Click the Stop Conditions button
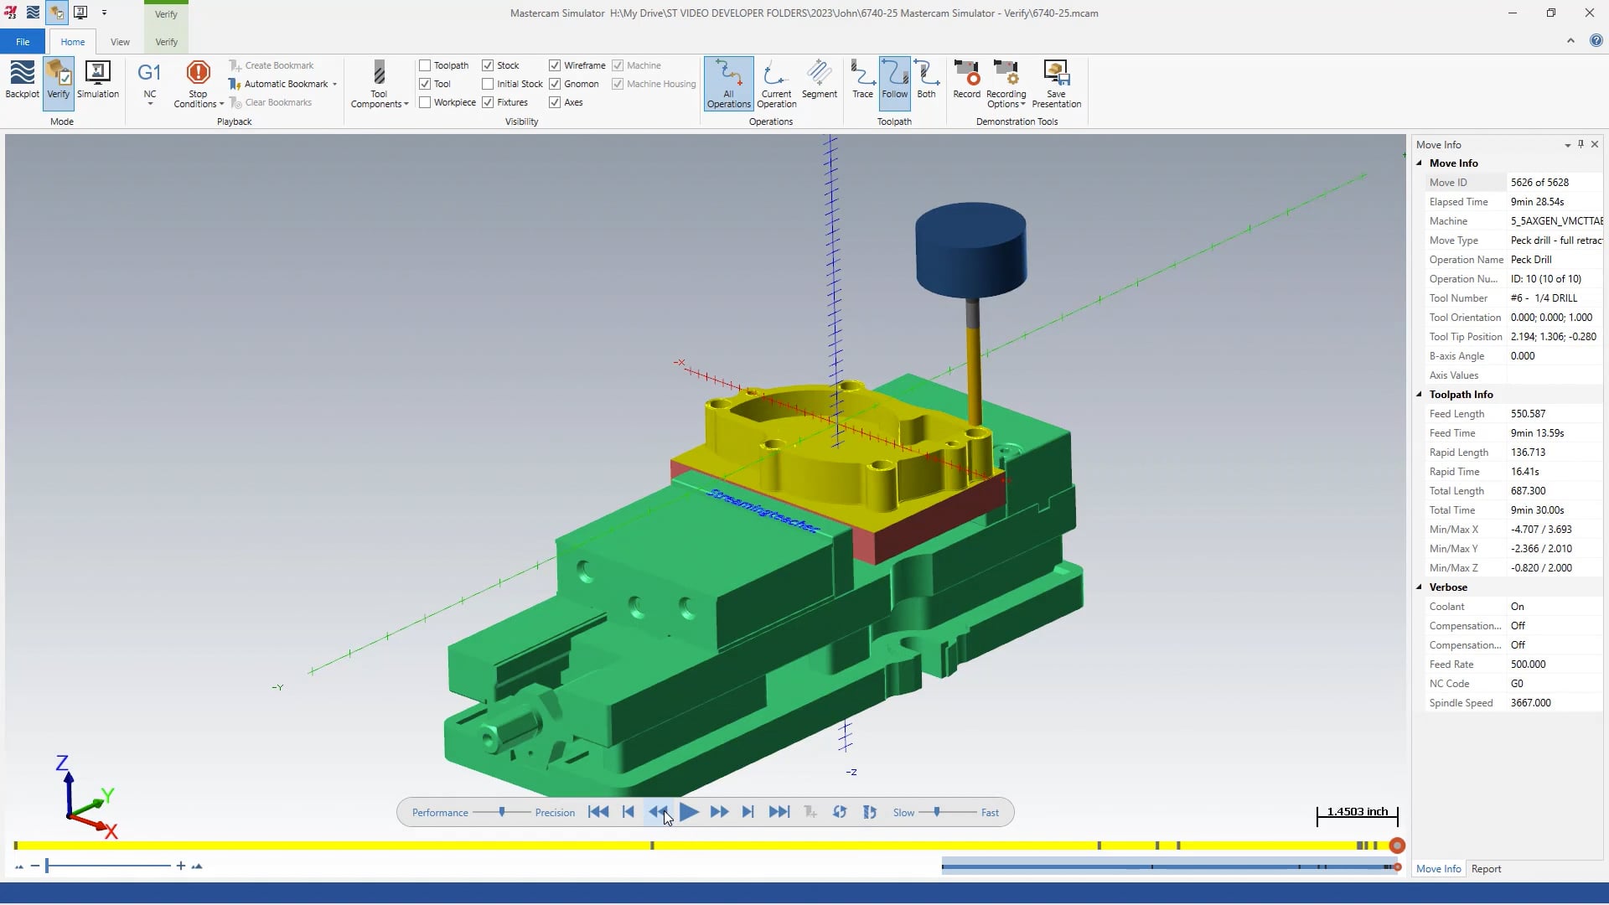This screenshot has height=905, width=1609. tap(197, 83)
